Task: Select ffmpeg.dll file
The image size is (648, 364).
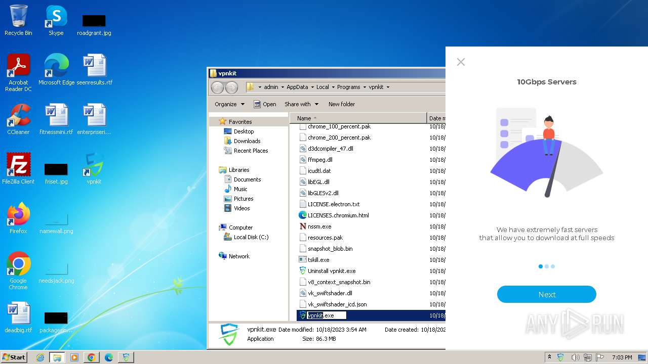Action: pyautogui.click(x=320, y=160)
